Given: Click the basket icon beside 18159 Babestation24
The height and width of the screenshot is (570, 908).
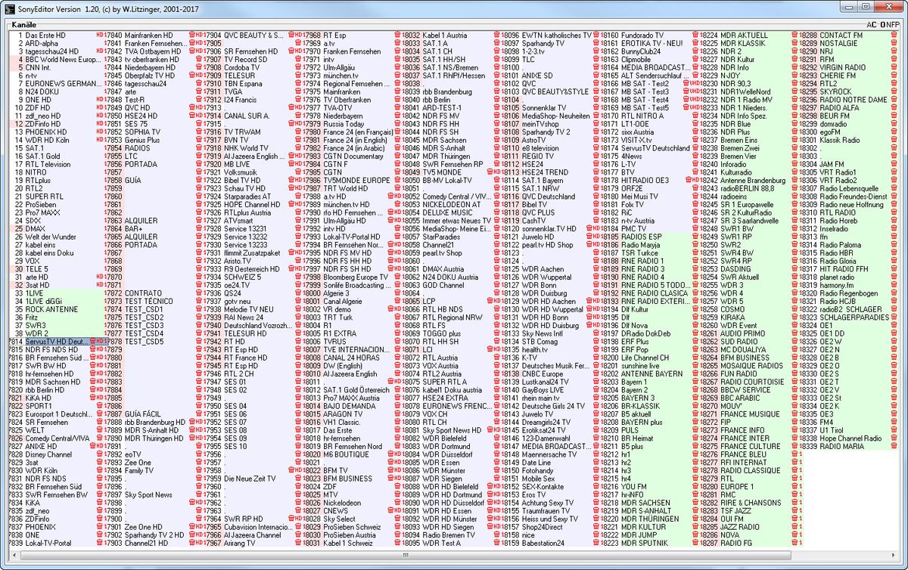Looking at the screenshot, I should (x=496, y=543).
